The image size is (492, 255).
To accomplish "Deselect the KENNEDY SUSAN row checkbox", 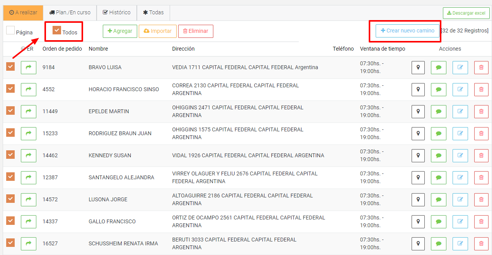I will point(10,155).
